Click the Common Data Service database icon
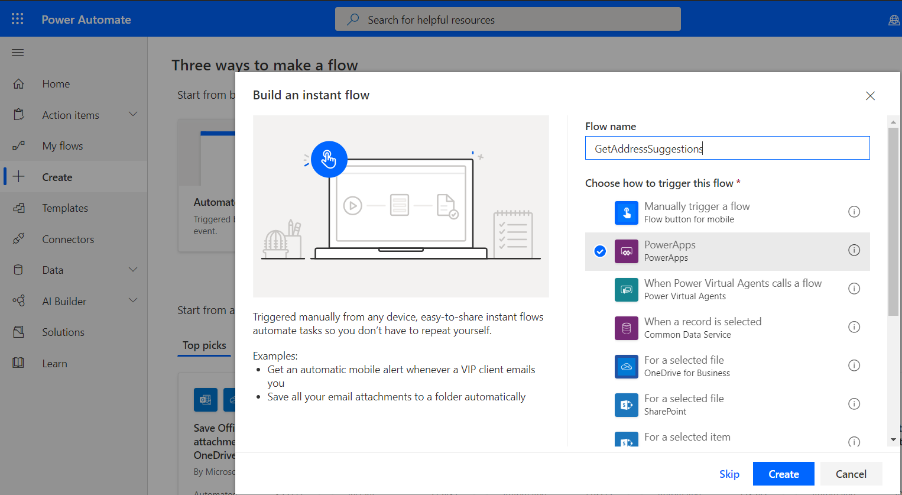Image resolution: width=902 pixels, height=495 pixels. pos(626,328)
